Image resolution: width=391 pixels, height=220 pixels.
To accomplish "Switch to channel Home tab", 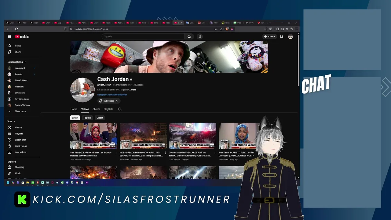I will (74, 109).
